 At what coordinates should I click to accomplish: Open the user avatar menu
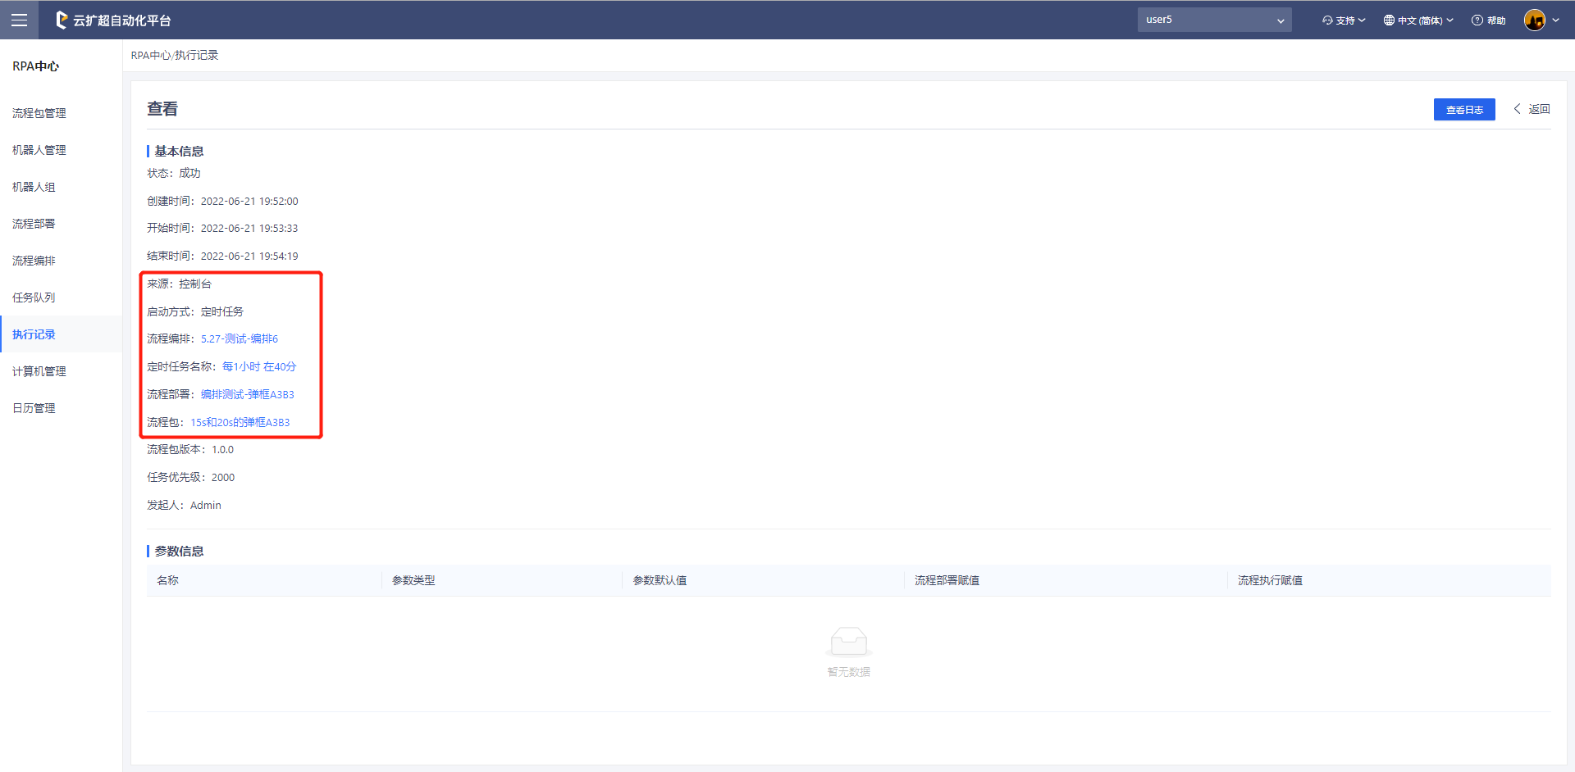pos(1534,20)
